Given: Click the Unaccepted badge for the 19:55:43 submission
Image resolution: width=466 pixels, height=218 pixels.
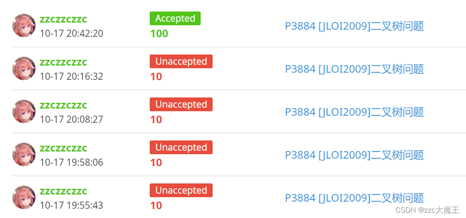Looking at the screenshot, I should tap(181, 191).
